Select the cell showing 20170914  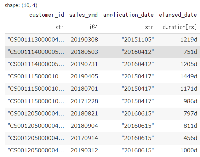[x=84, y=138]
